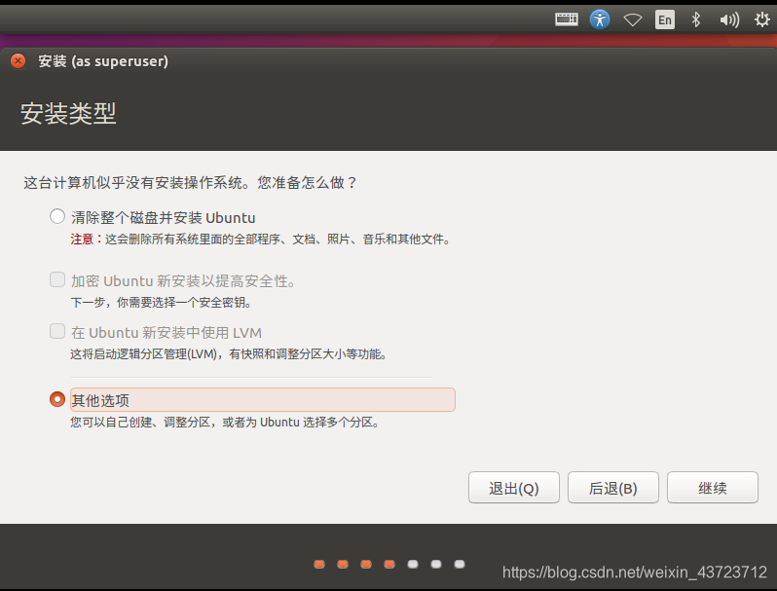Viewport: 777px width, 591px height.
Task: Click the 退出(Q) button
Action: (514, 488)
